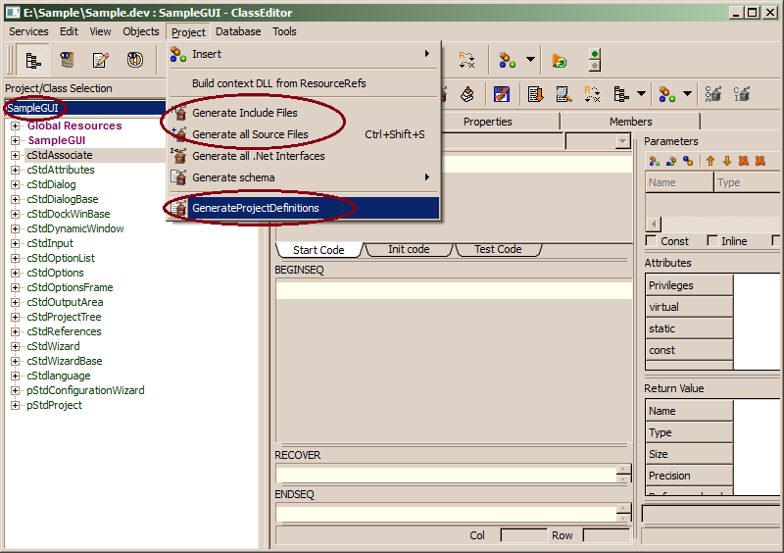This screenshot has width=784, height=553.
Task: Switch to the Init code tab
Action: pos(409,249)
